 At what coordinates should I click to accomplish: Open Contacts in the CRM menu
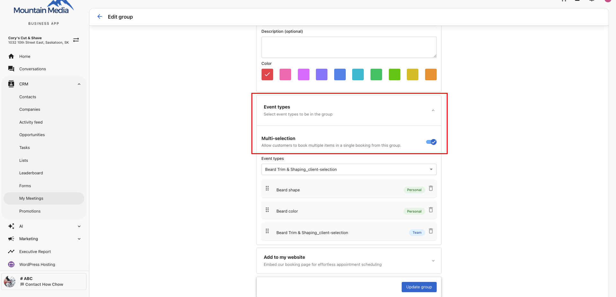(28, 97)
